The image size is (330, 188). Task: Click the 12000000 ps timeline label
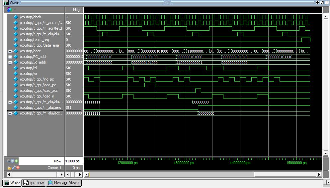click(x=127, y=163)
